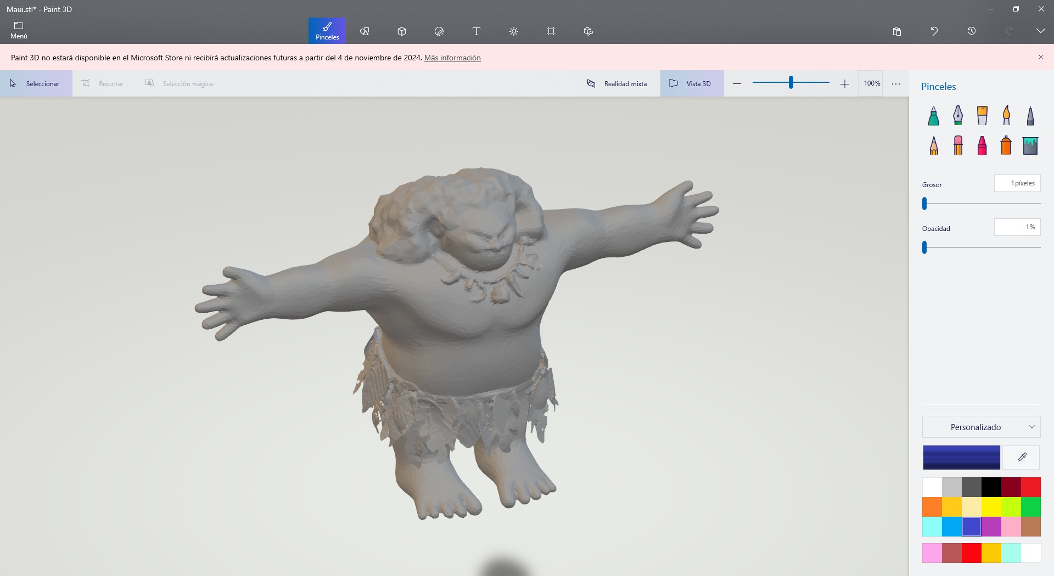Open the three-dots more options menu
The width and height of the screenshot is (1054, 576).
(896, 83)
